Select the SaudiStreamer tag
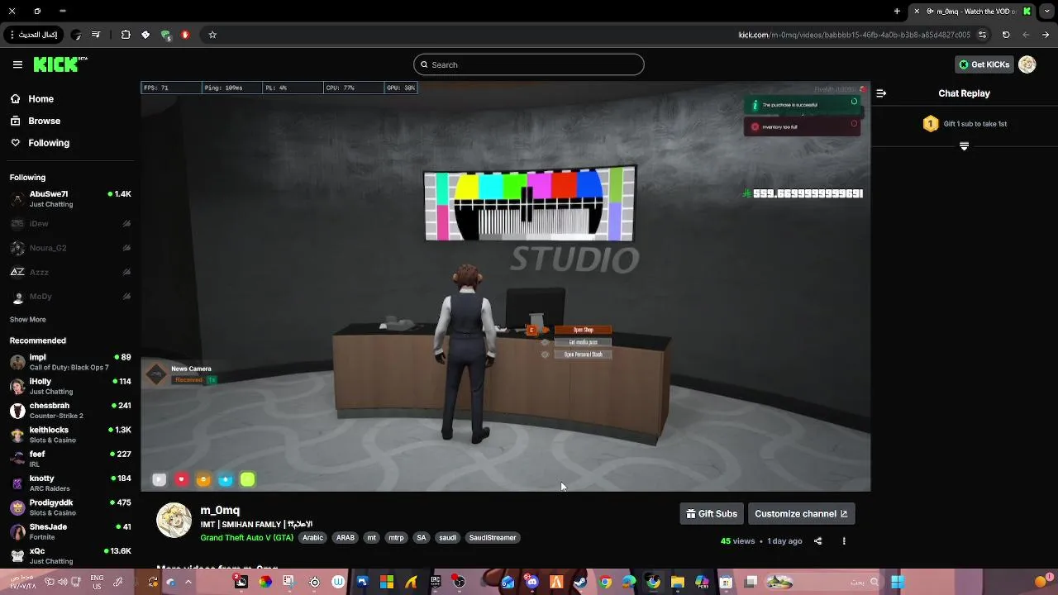This screenshot has height=595, width=1058. tap(493, 538)
